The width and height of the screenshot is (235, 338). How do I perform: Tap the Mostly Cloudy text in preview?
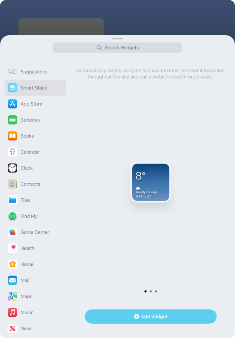coord(146,192)
